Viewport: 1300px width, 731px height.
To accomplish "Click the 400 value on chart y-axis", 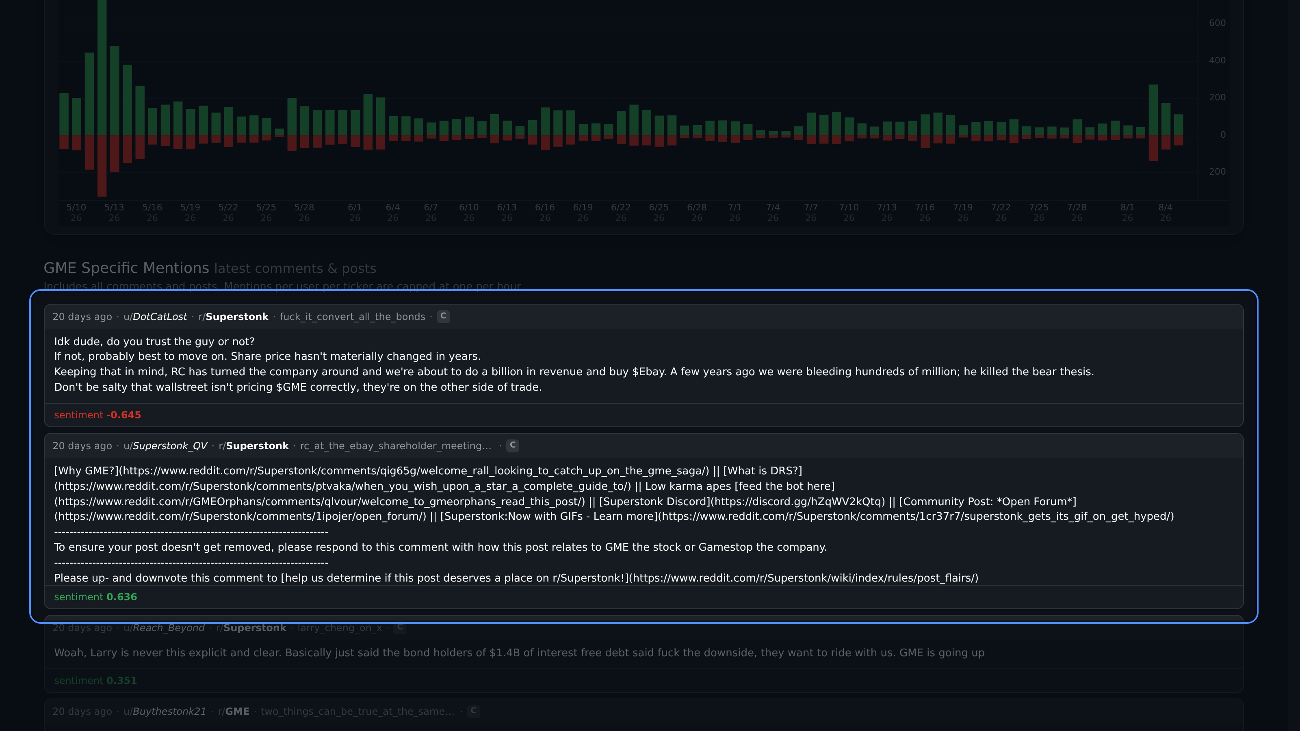I will click(1217, 60).
